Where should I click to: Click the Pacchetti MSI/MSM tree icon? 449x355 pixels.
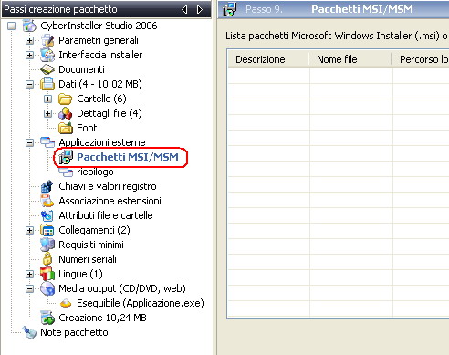[66, 157]
